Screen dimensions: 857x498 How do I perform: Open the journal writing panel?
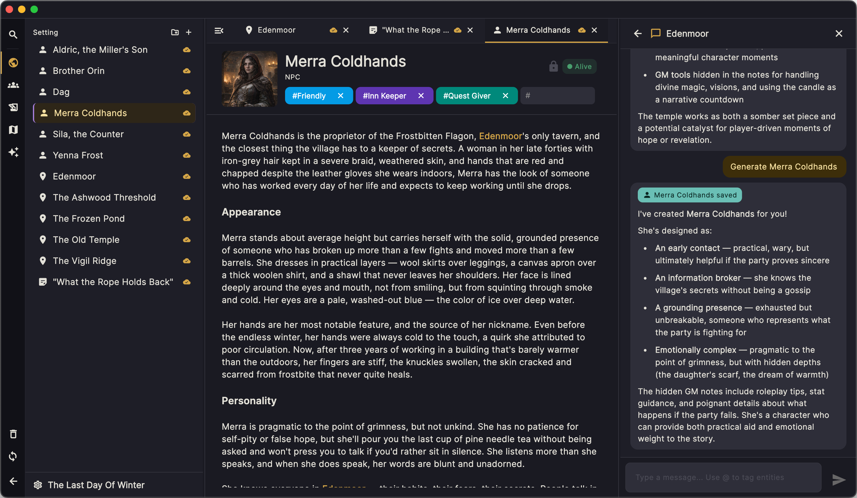point(13,107)
